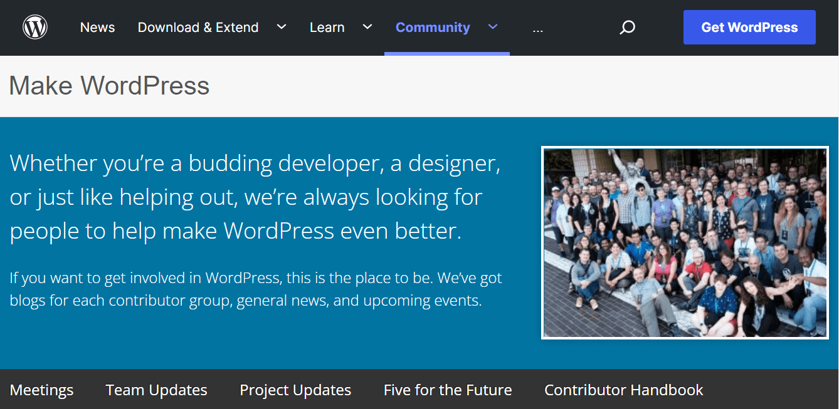Screen dimensions: 839x409
Task: Click the Get WordPress button
Action: click(x=749, y=28)
